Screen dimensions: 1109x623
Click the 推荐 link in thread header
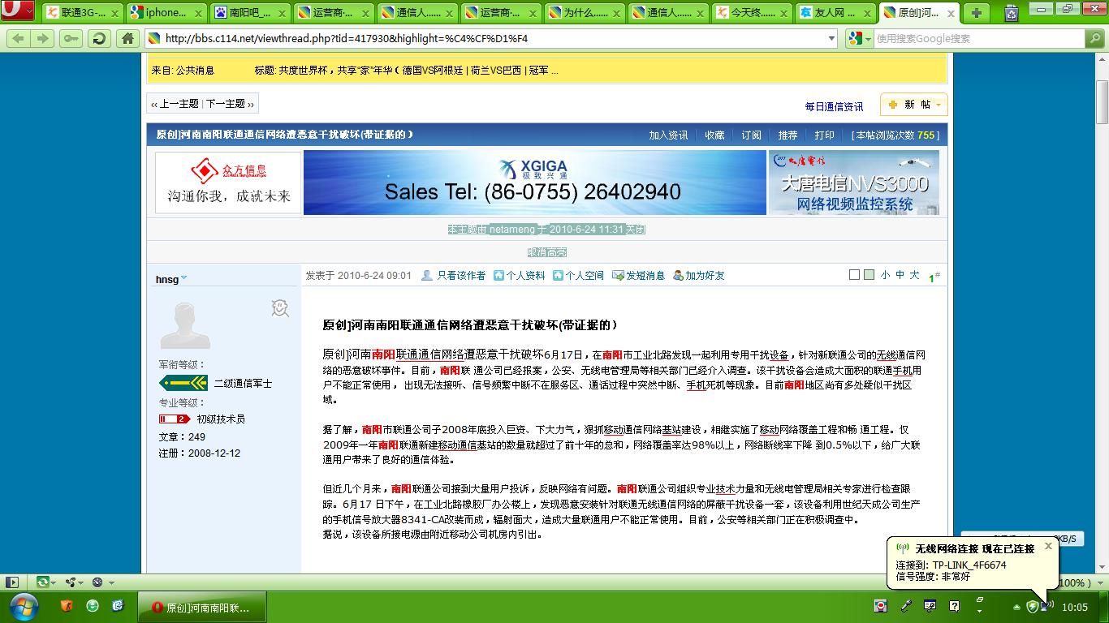[x=788, y=135]
